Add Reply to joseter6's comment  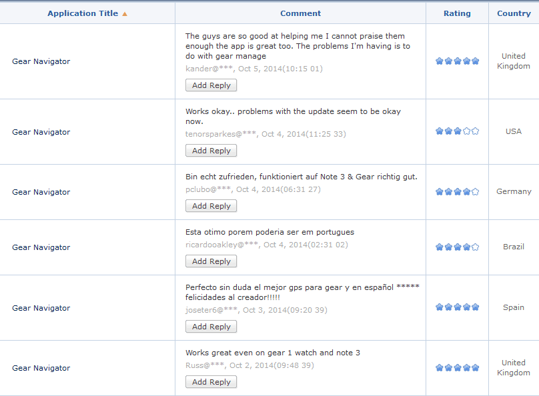coord(211,326)
